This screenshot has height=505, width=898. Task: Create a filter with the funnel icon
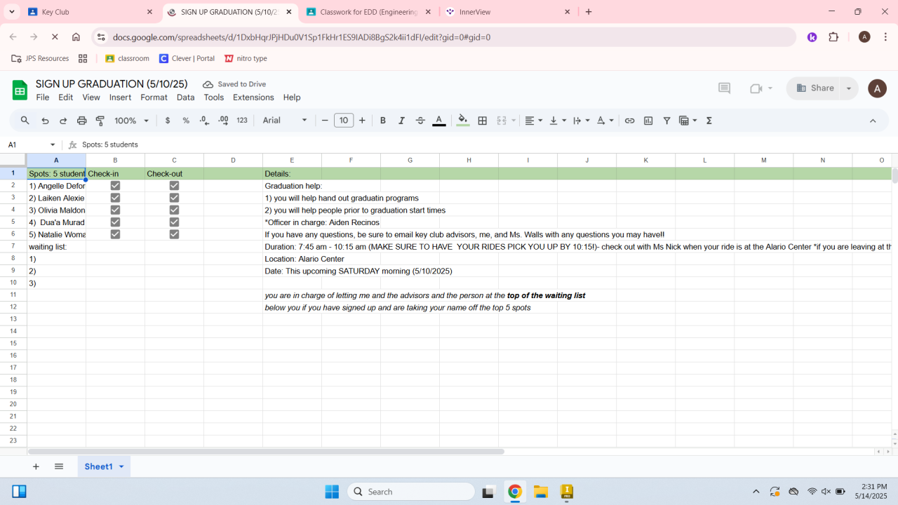(x=666, y=121)
